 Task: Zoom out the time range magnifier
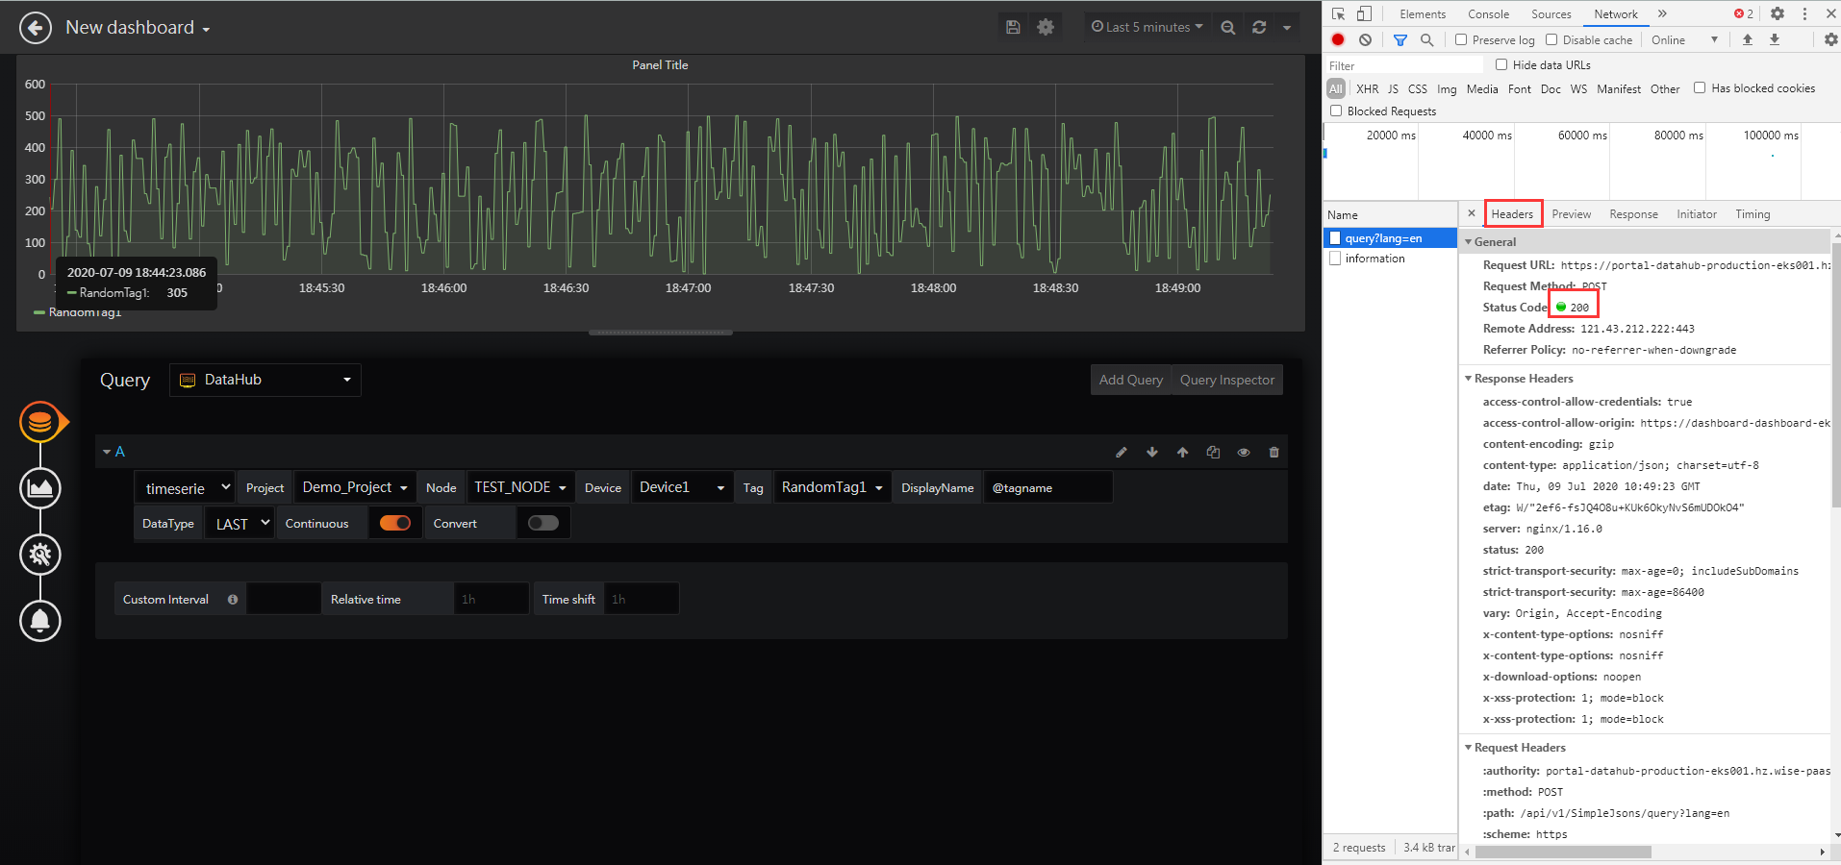point(1228,27)
